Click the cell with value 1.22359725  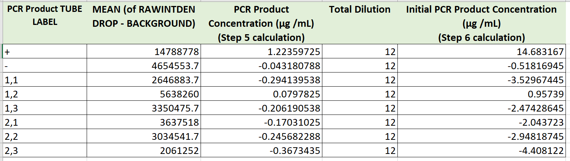click(x=261, y=52)
